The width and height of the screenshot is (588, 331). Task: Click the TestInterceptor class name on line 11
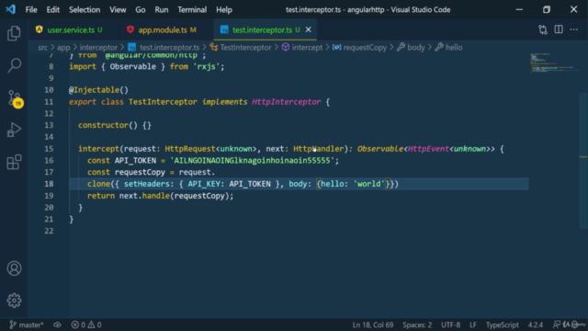point(163,102)
